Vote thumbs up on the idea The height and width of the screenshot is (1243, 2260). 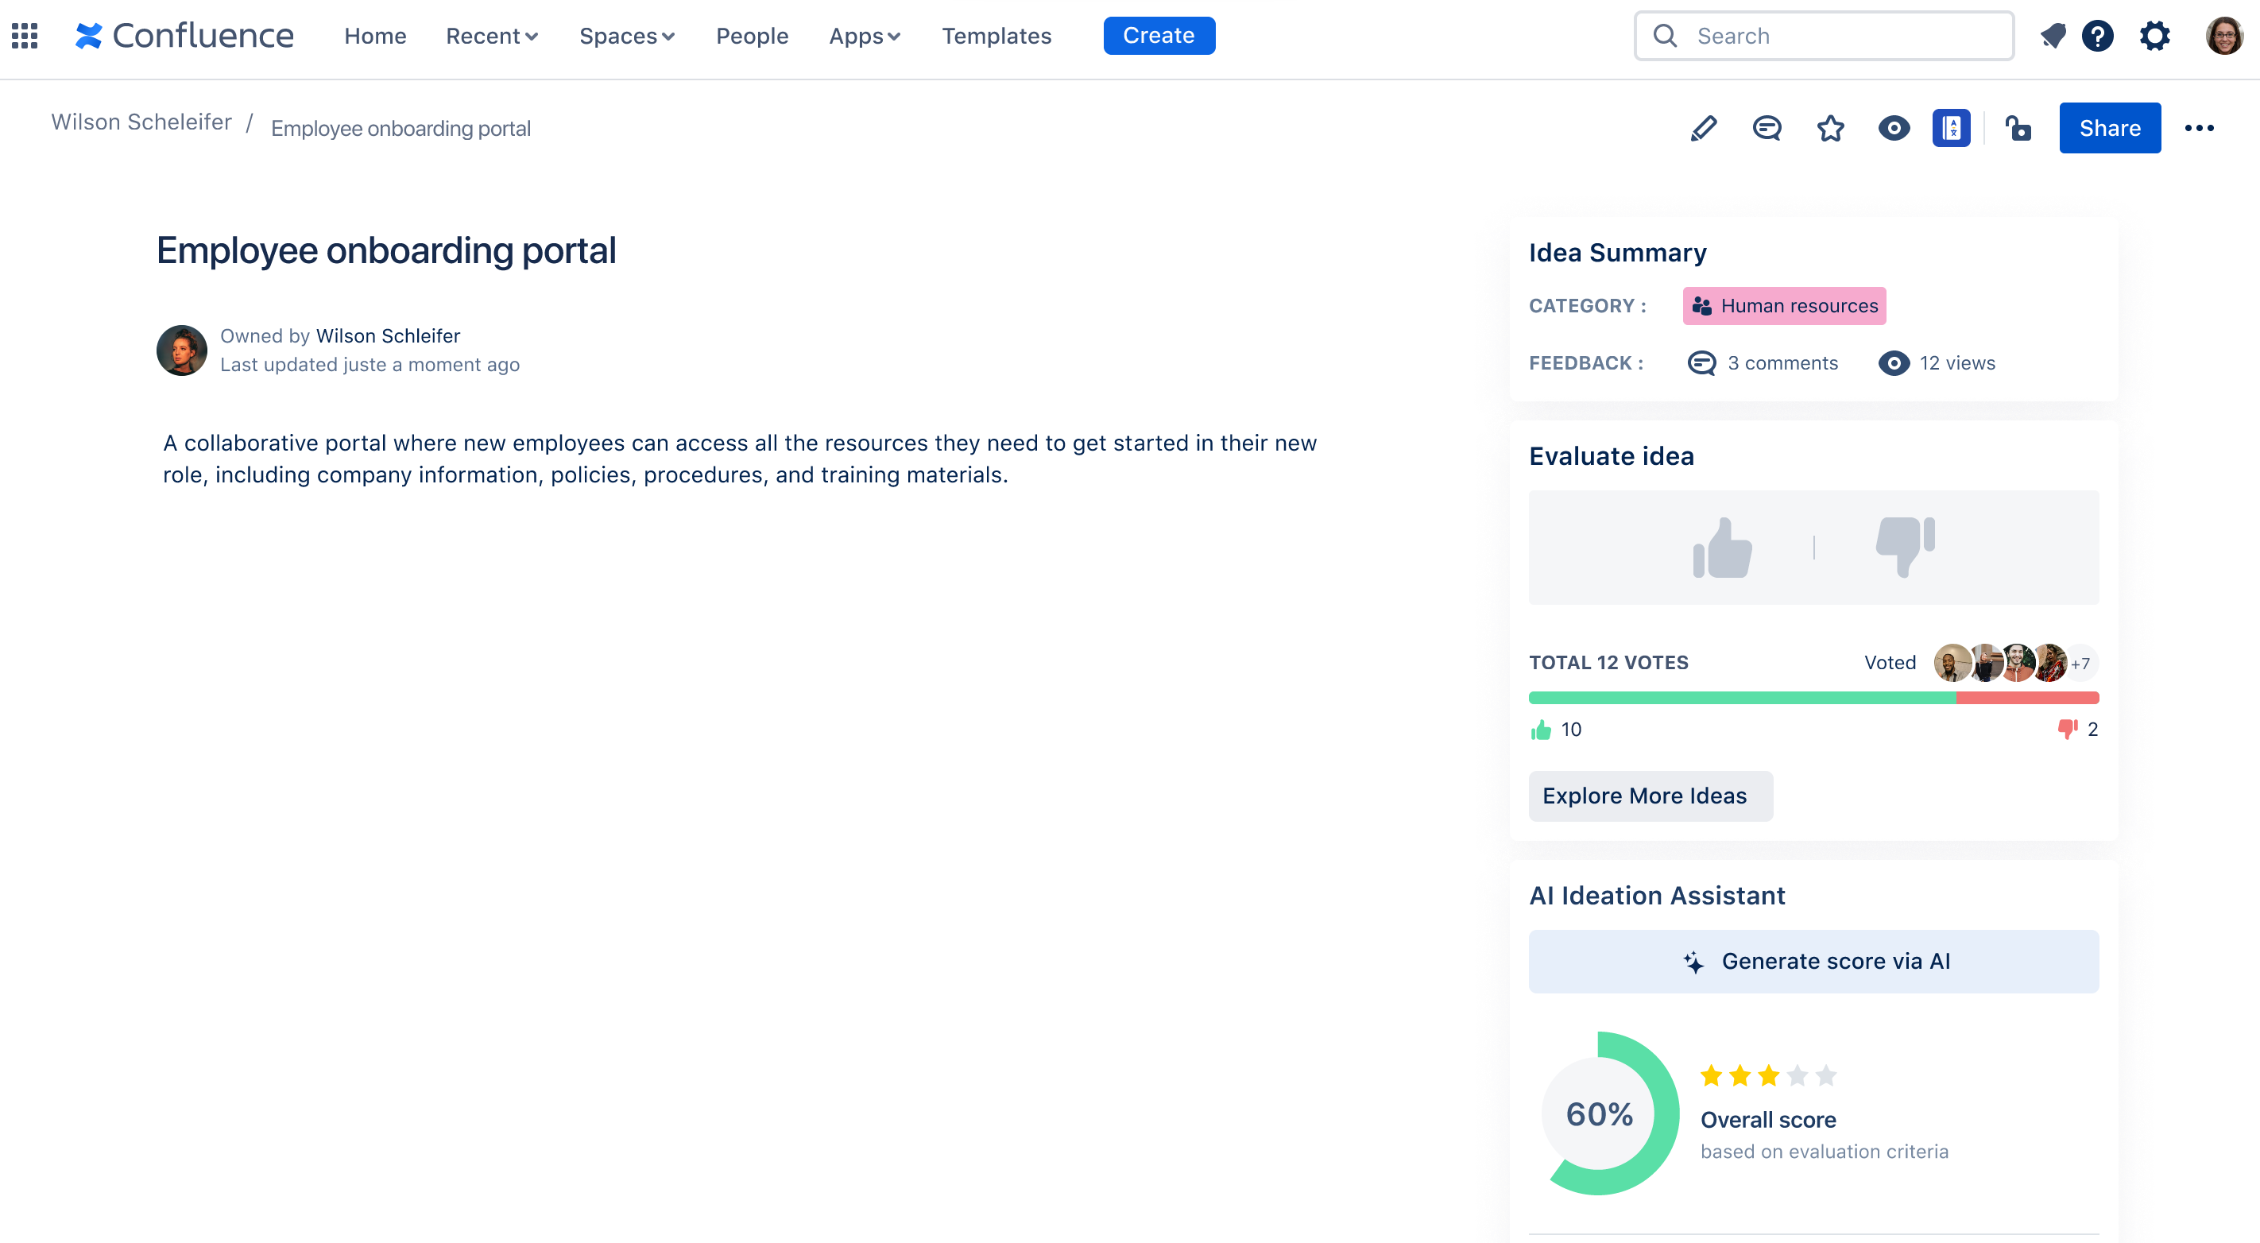1722,548
